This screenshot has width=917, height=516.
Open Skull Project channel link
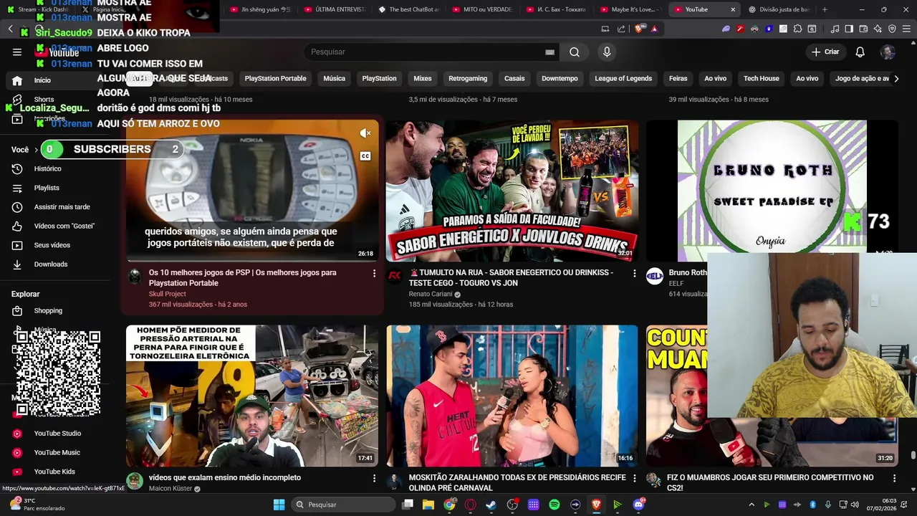pyautogui.click(x=167, y=294)
